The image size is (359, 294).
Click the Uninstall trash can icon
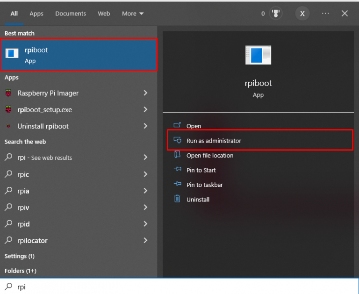(177, 199)
